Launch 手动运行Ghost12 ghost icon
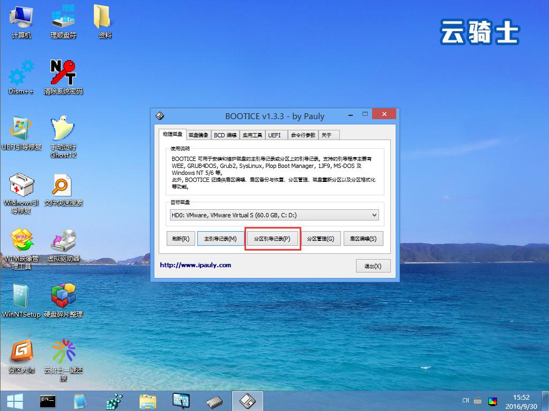The width and height of the screenshot is (549, 411). click(63, 133)
